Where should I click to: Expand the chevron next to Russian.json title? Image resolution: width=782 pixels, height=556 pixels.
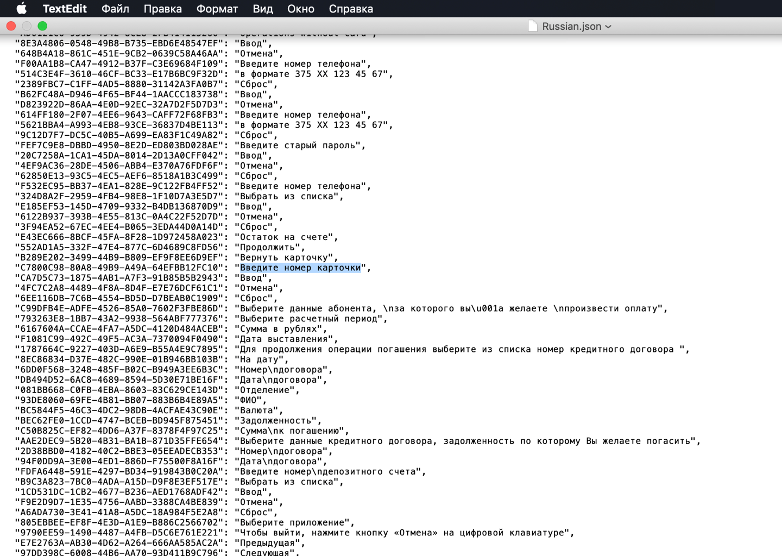[608, 27]
